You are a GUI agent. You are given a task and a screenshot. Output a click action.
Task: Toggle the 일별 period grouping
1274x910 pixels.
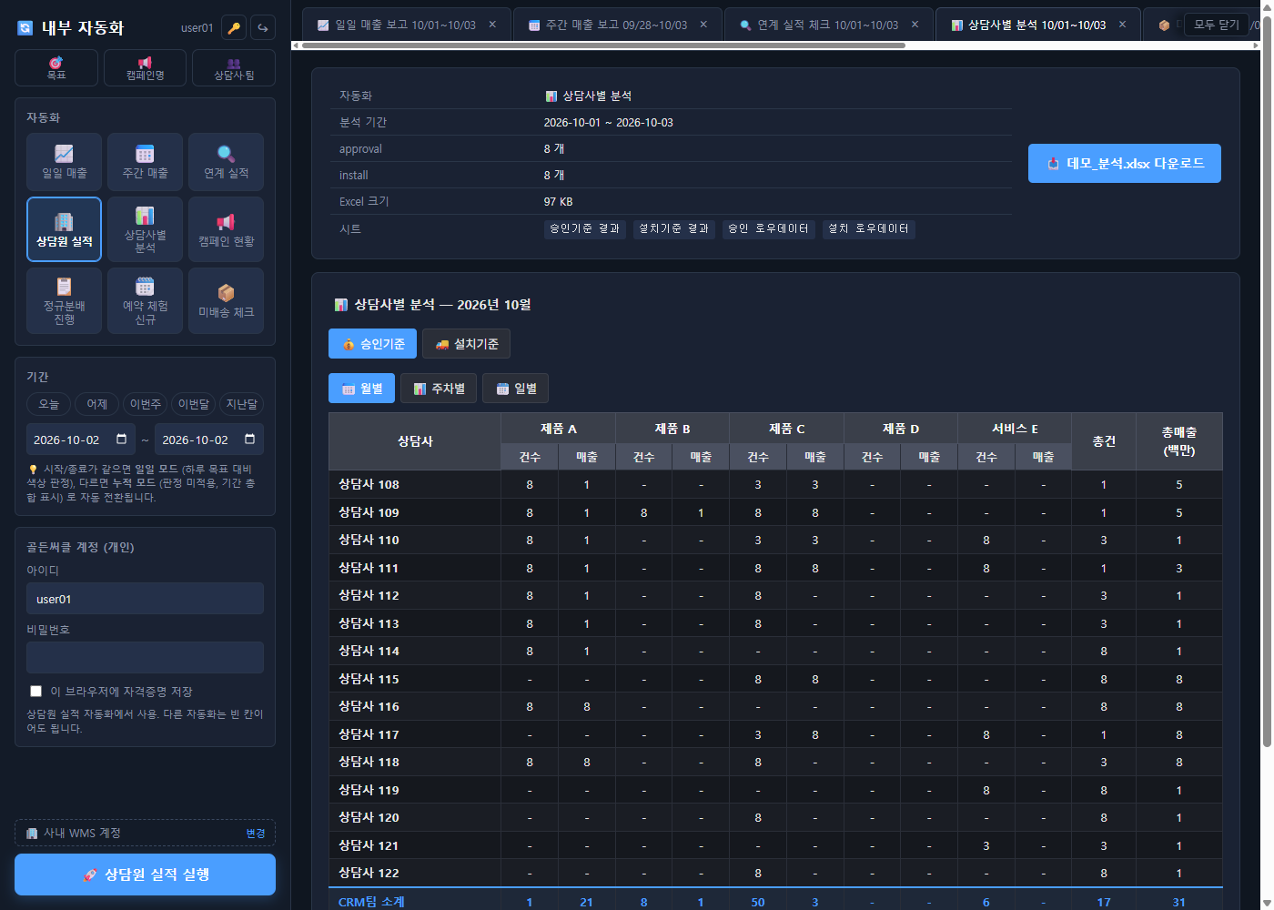click(515, 389)
